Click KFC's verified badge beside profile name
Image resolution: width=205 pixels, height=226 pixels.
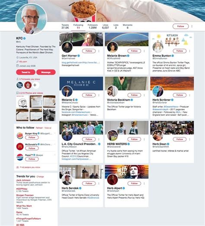[25, 39]
